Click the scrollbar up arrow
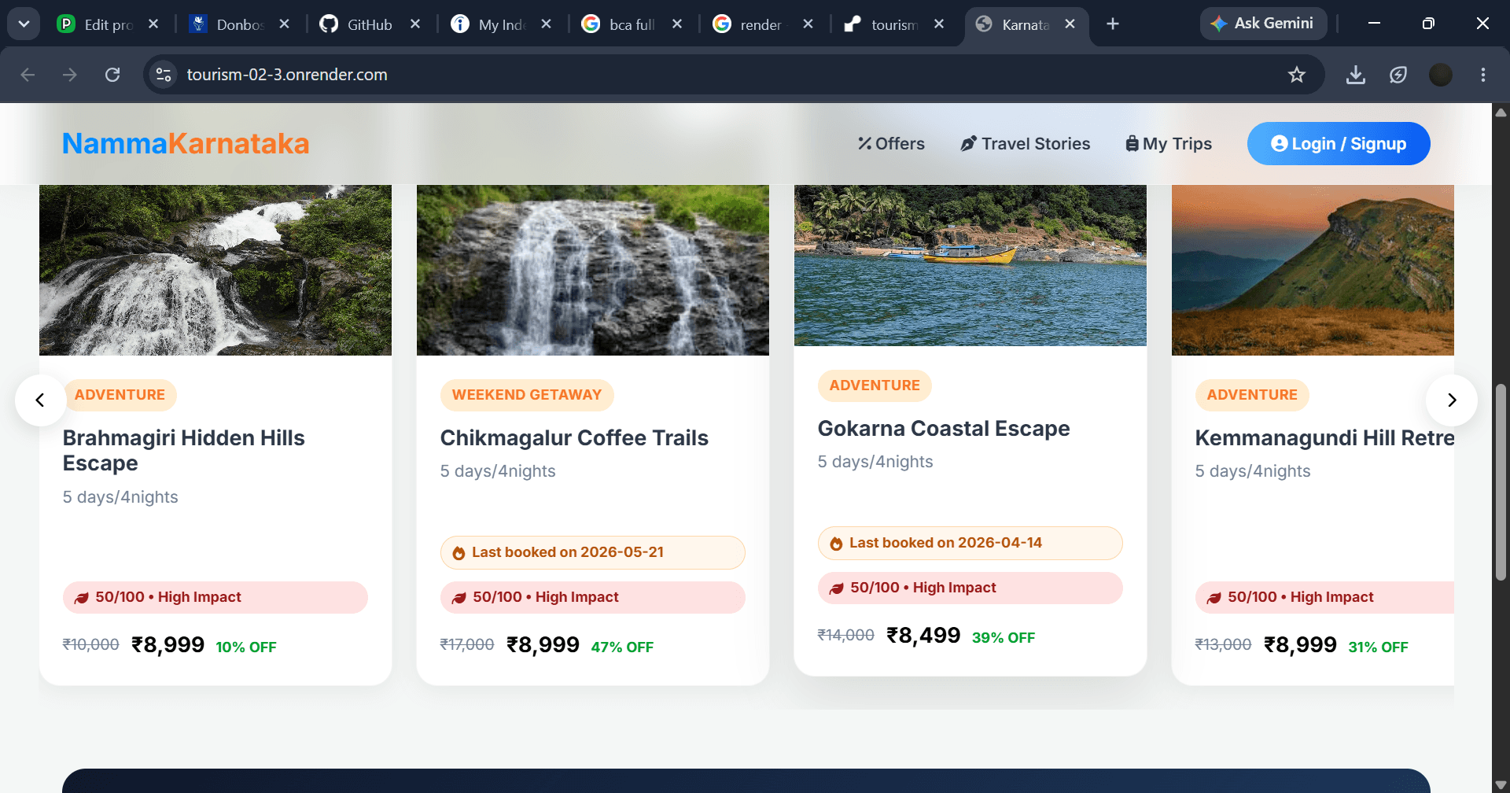This screenshot has width=1510, height=793. coord(1501,112)
